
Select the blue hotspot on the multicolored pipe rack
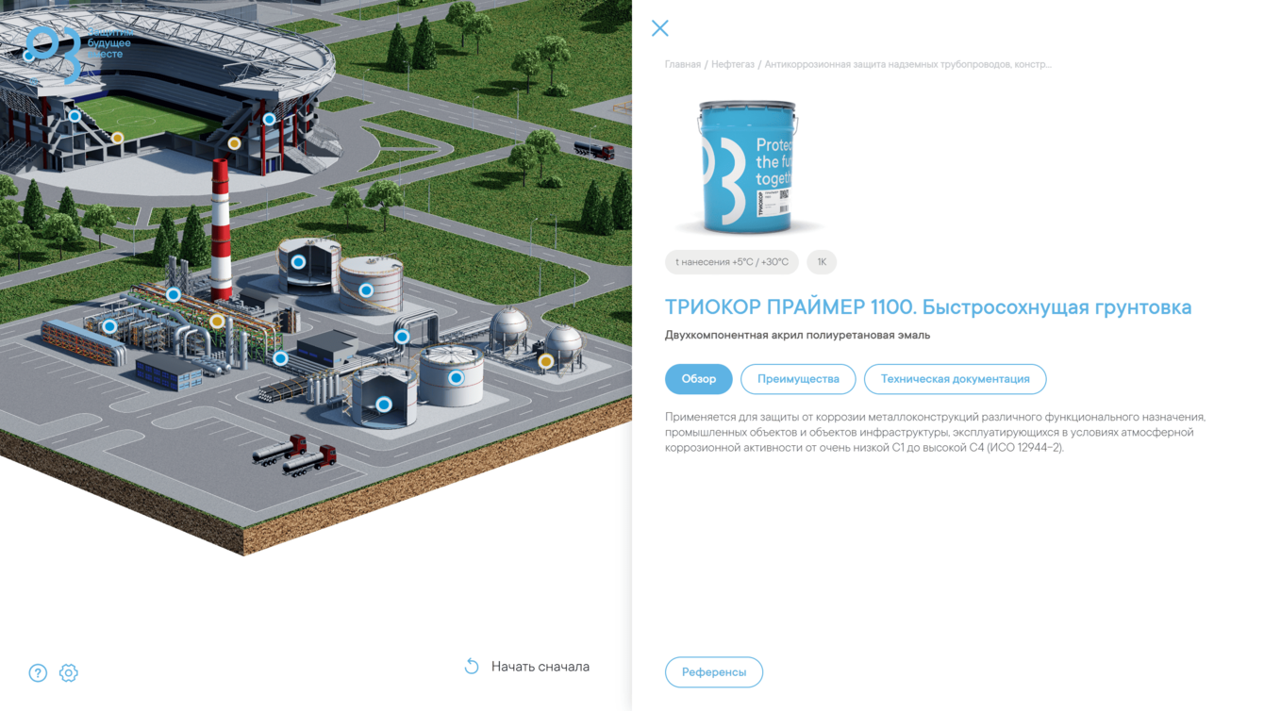point(174,294)
